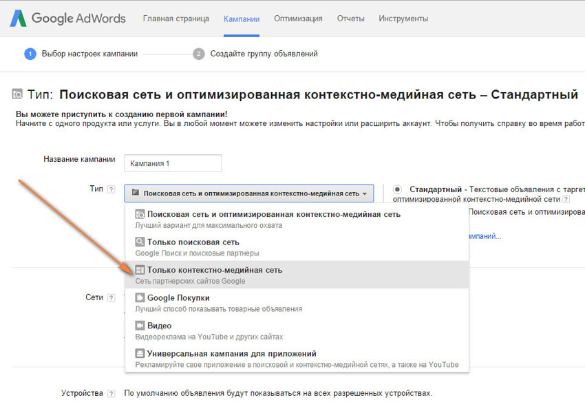585x420 pixels.
Task: Click the Рекламируйте свое приложение description text
Action: [x=297, y=365]
